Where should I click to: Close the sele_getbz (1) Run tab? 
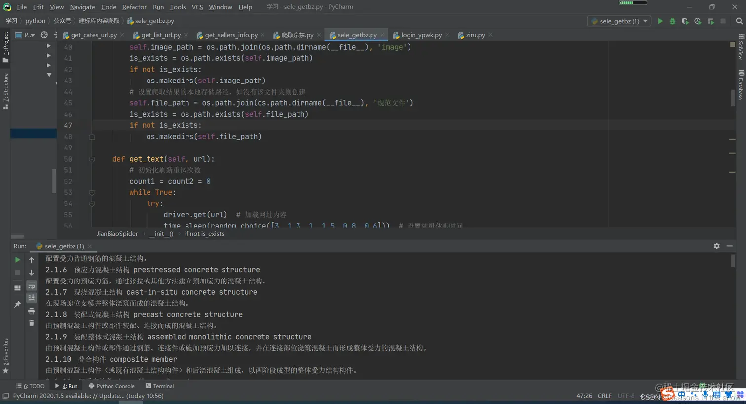pyautogui.click(x=90, y=246)
